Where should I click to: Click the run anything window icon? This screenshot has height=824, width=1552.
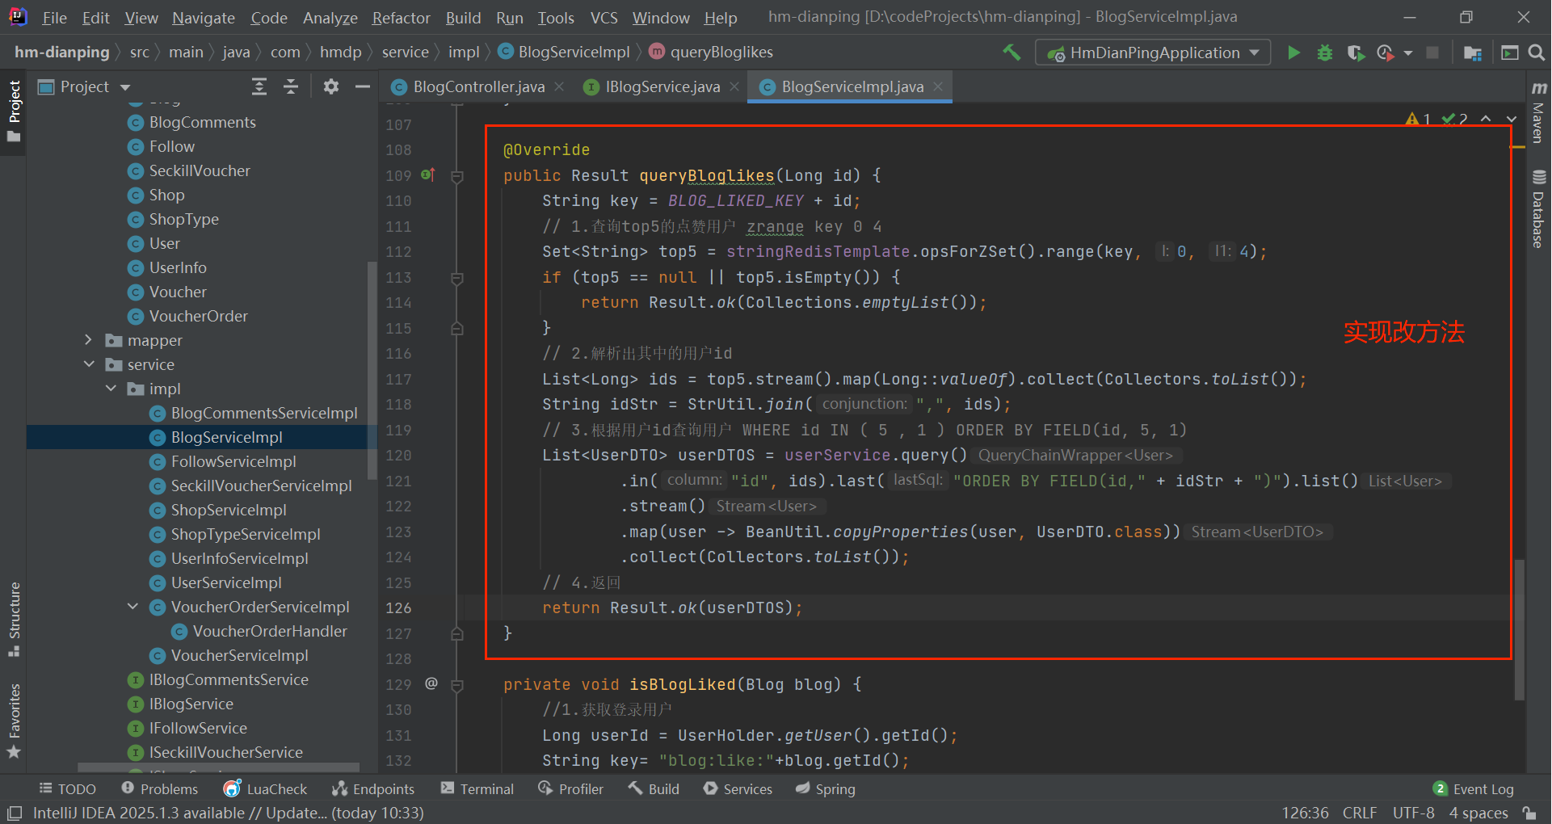click(x=1509, y=53)
